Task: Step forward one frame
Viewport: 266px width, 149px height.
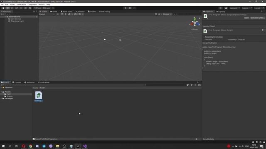Action: pos(134,8)
